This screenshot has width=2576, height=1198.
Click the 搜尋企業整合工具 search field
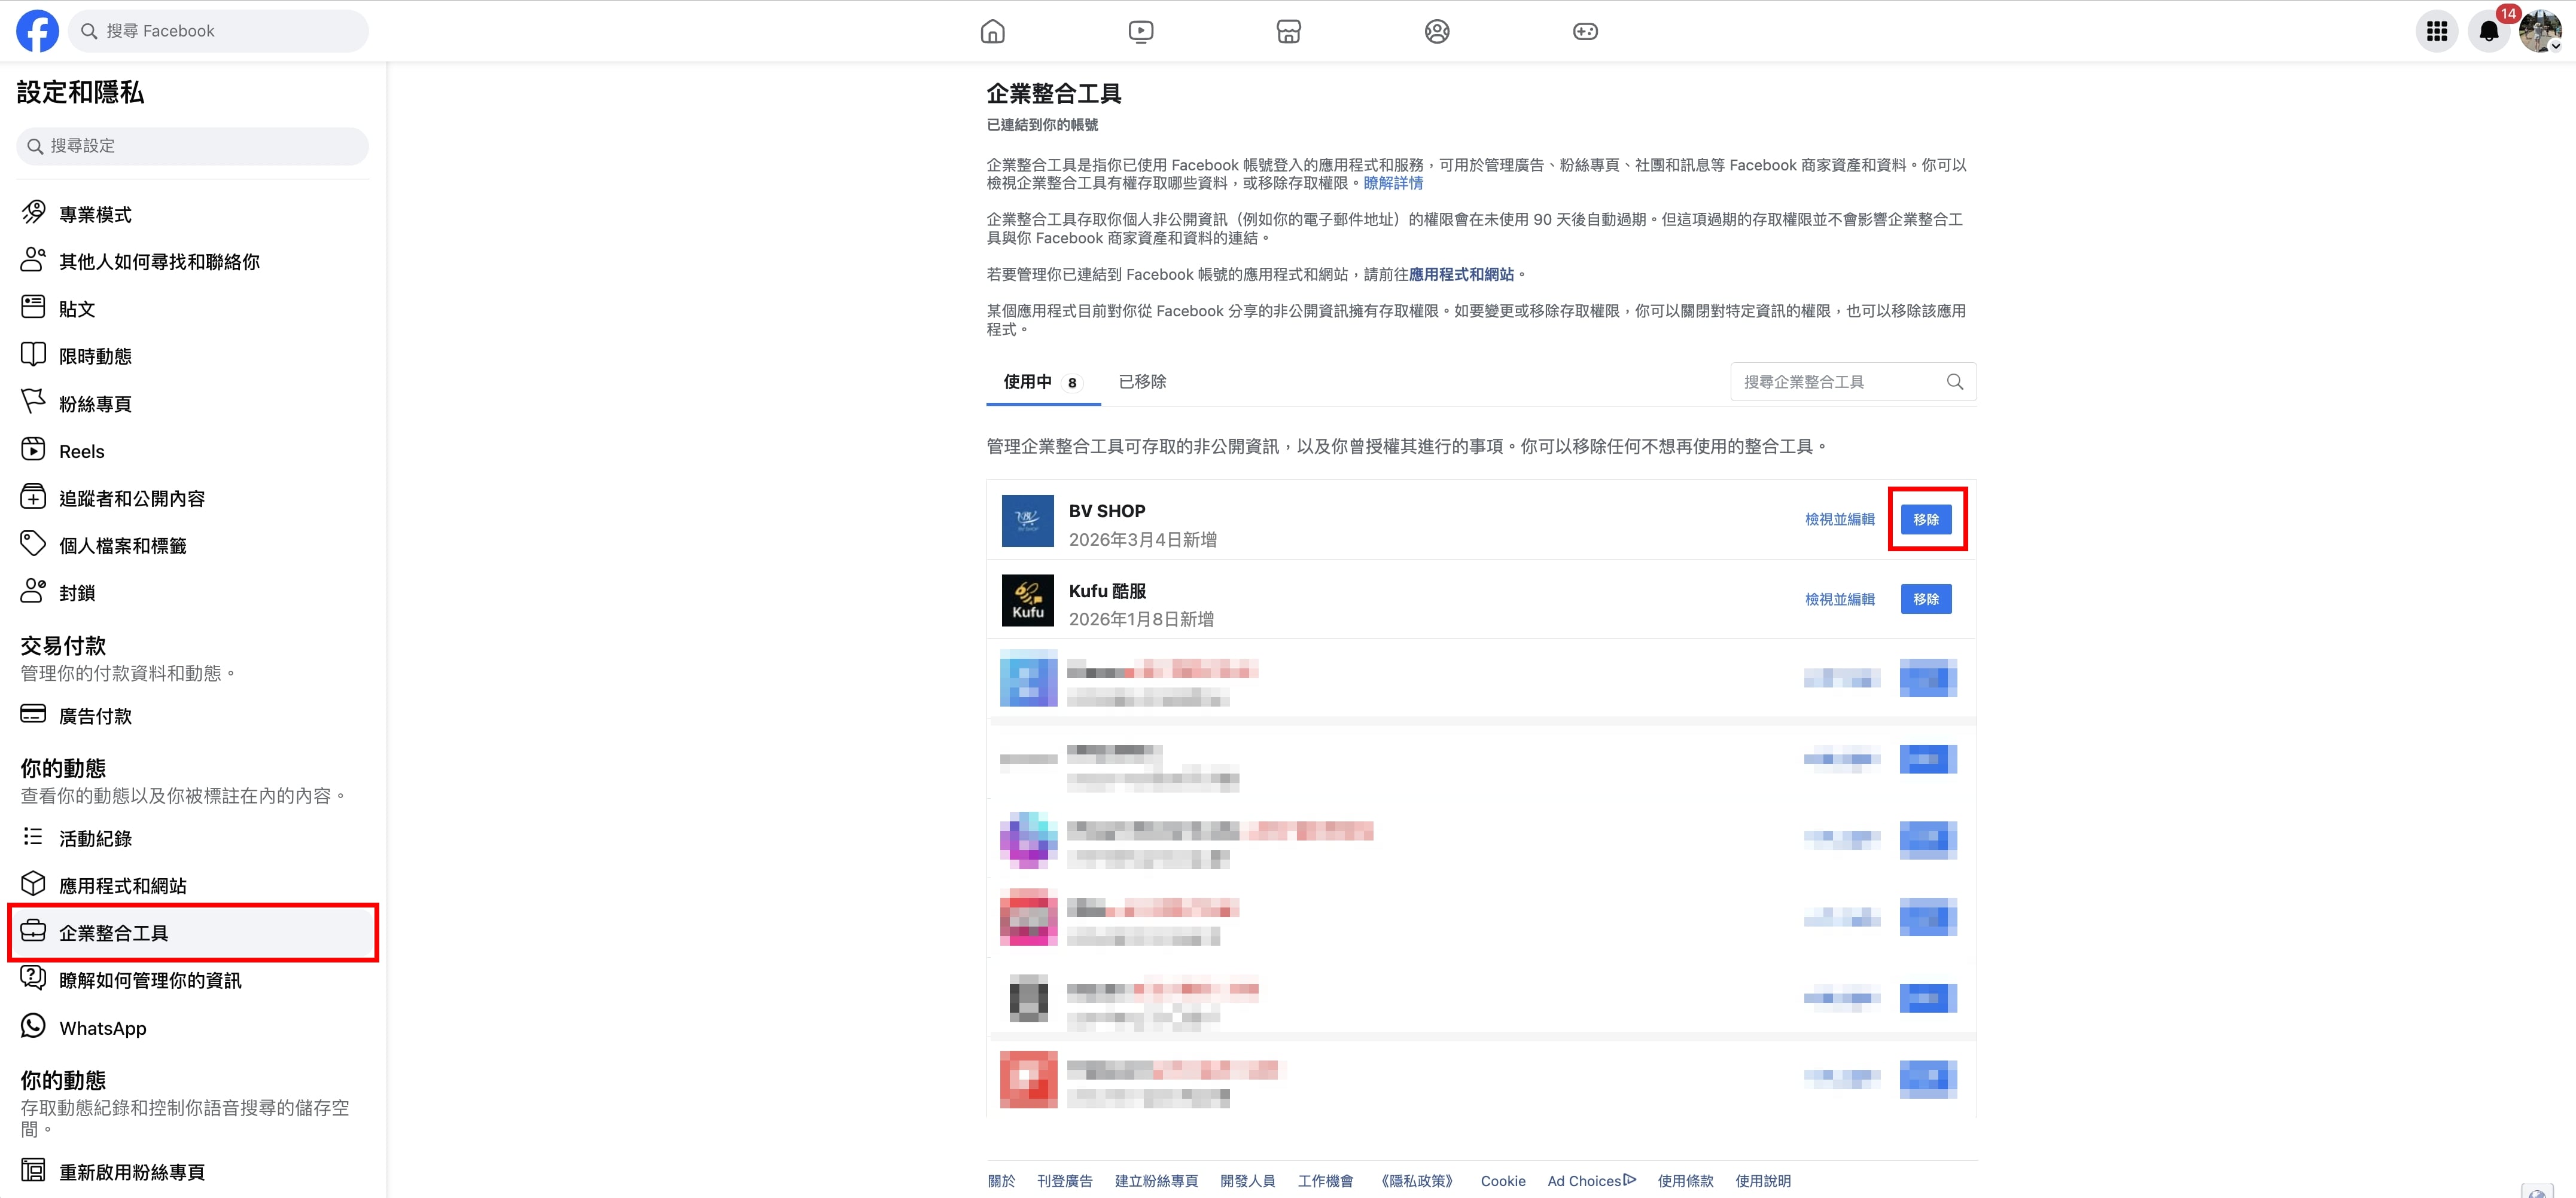[1852, 381]
